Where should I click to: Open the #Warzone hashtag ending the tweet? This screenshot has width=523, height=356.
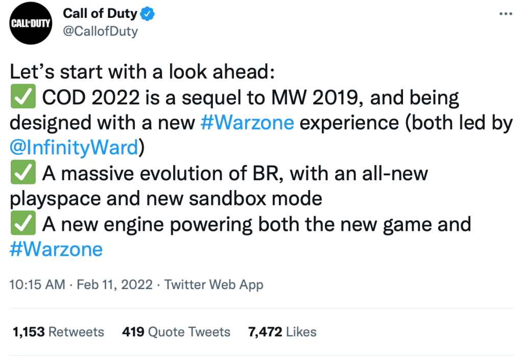point(56,250)
